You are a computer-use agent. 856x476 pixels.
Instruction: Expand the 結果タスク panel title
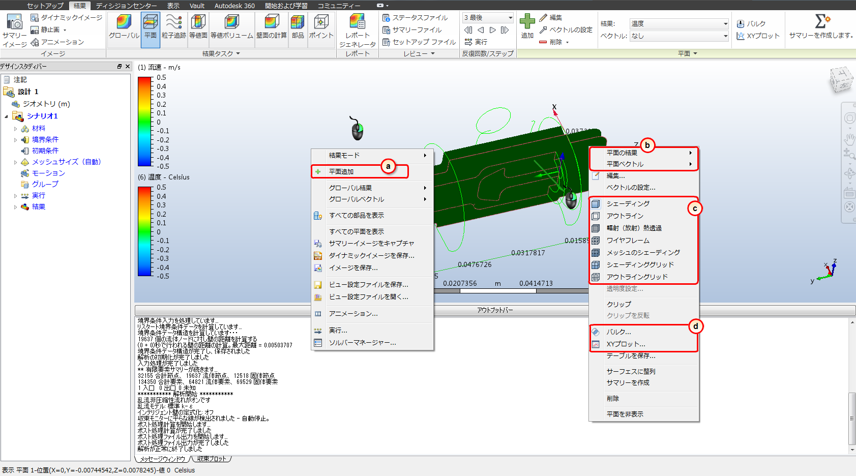(x=221, y=53)
